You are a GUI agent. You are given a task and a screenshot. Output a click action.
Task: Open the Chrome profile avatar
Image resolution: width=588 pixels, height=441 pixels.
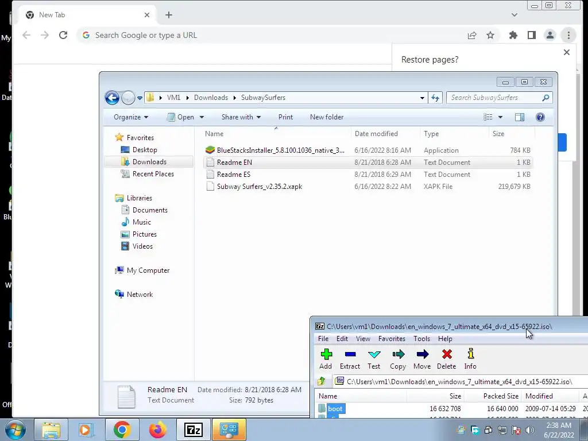point(550,35)
